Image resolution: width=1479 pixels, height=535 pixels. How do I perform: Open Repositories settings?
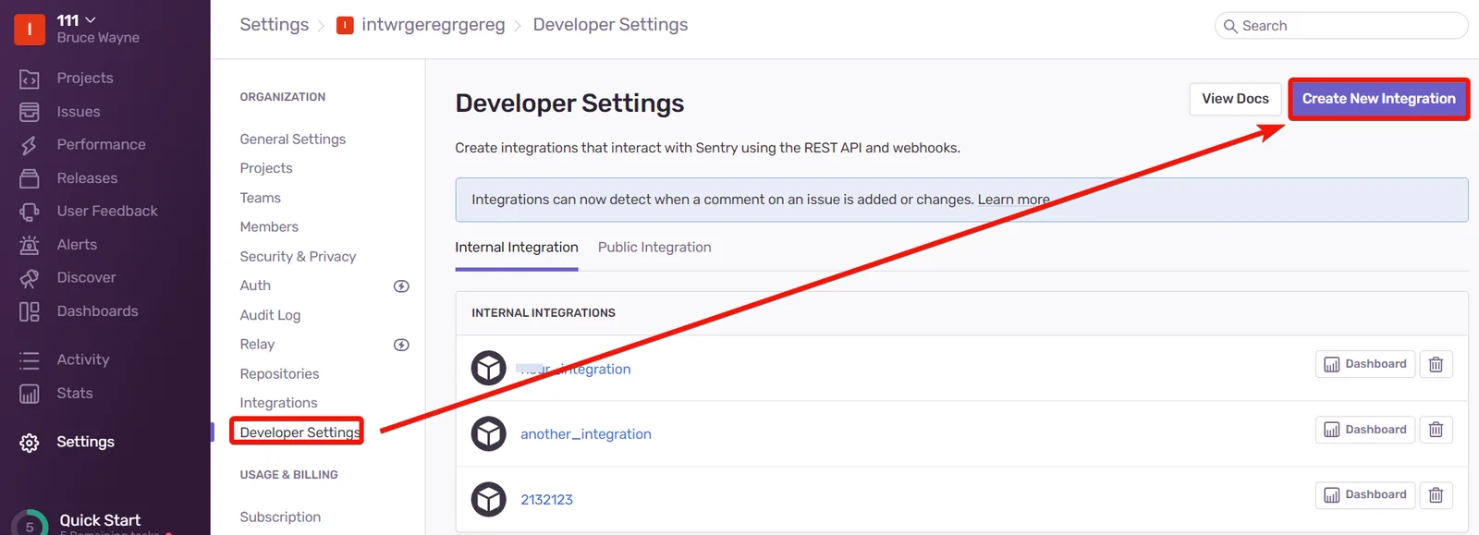[x=279, y=374]
